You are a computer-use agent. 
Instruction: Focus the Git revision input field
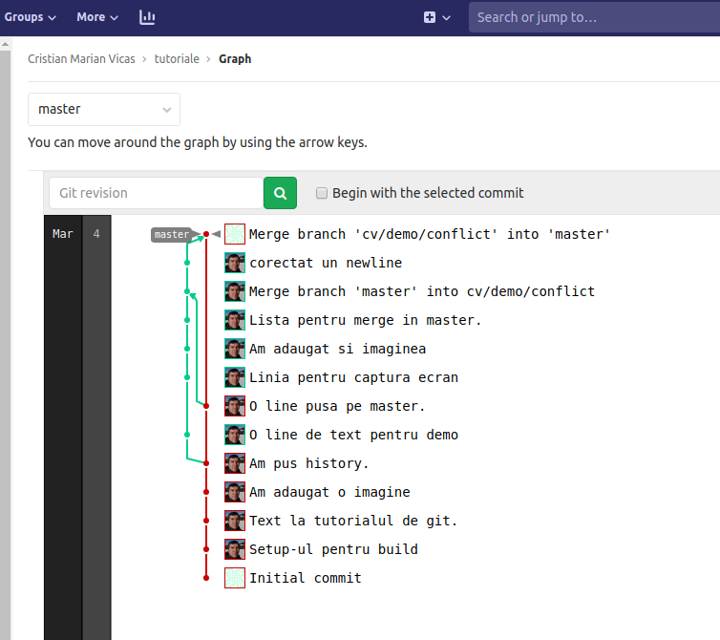click(x=156, y=193)
